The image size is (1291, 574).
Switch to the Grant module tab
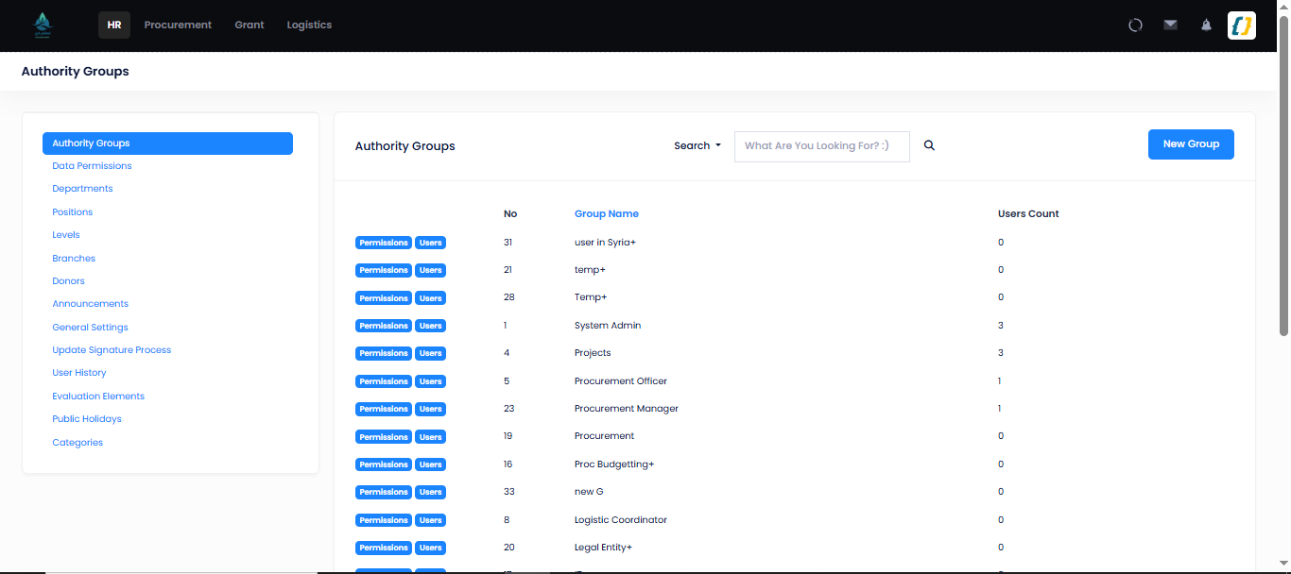click(x=250, y=25)
